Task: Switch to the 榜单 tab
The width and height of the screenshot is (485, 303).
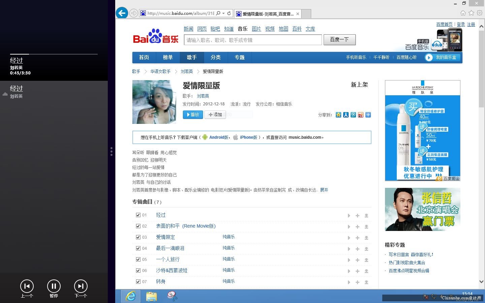Action: [x=168, y=57]
